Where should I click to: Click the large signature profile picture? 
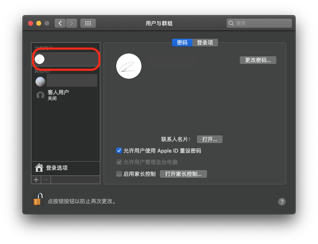click(x=129, y=66)
